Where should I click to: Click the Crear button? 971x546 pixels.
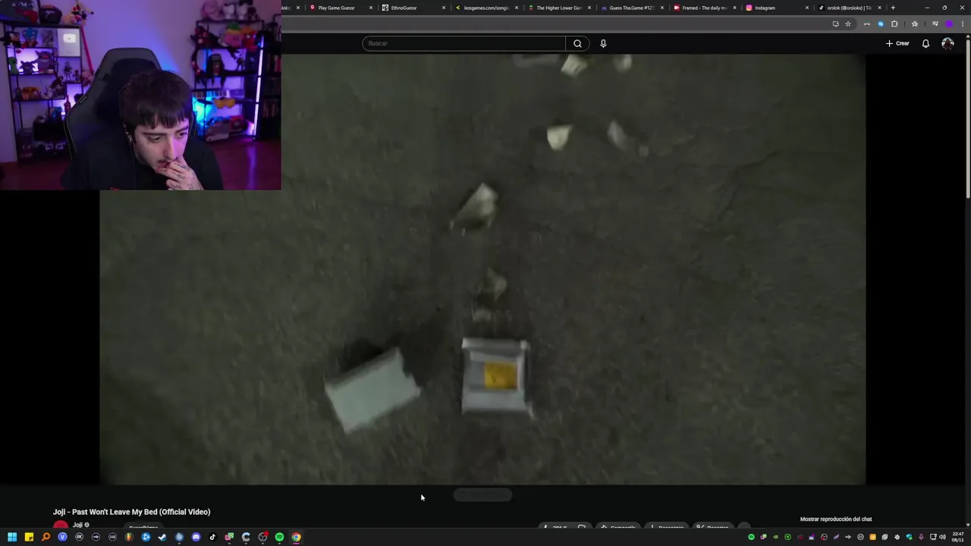pyautogui.click(x=897, y=43)
